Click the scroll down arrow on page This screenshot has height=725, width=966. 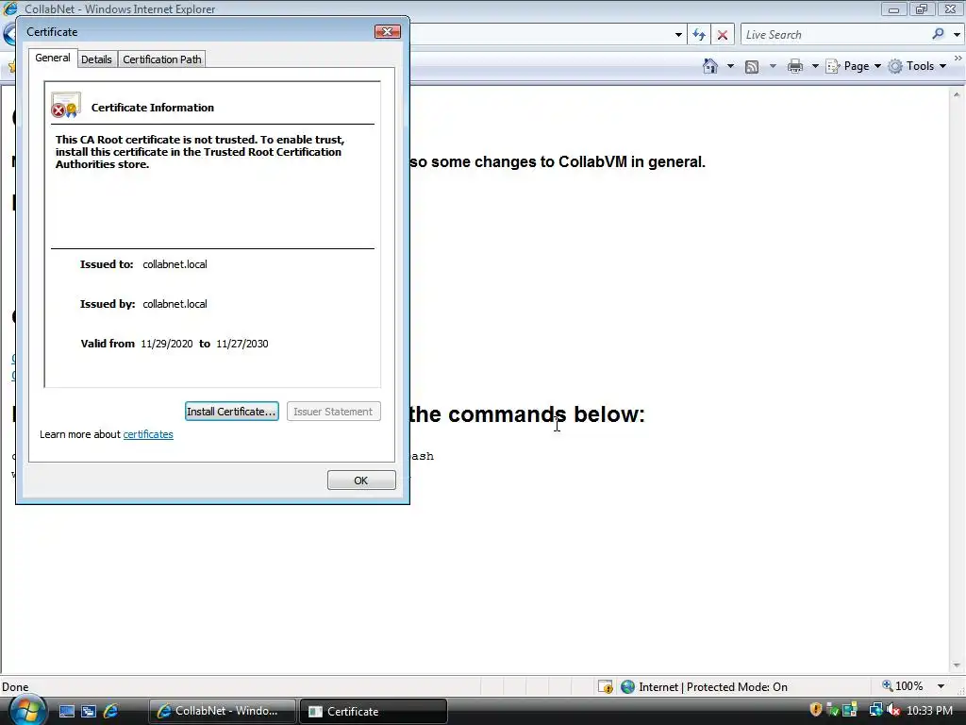pos(957,666)
